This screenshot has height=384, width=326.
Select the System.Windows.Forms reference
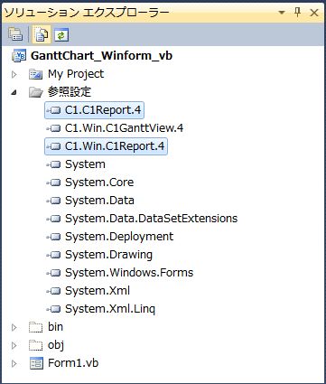pos(129,273)
